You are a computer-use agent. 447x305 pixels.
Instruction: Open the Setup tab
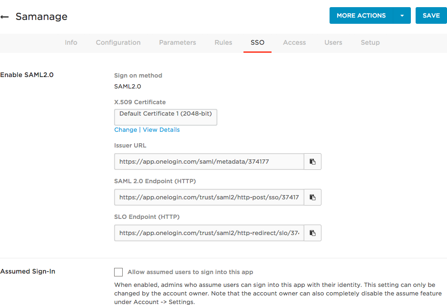point(370,42)
